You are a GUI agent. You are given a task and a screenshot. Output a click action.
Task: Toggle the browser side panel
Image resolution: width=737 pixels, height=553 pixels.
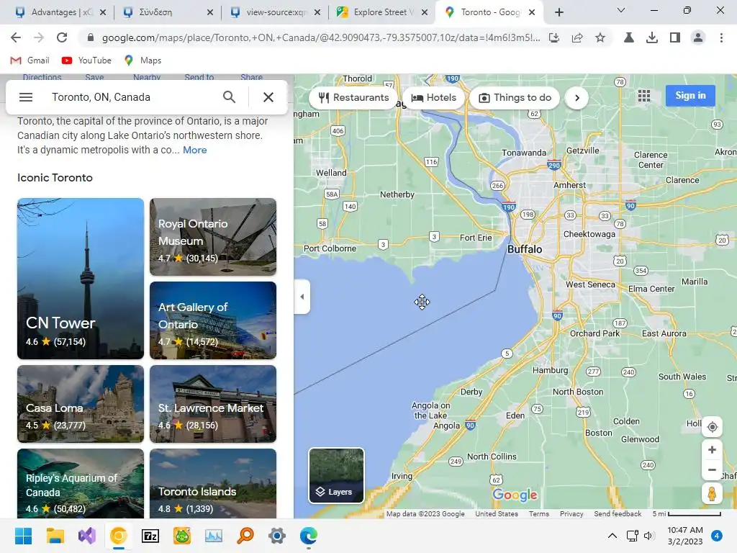[x=675, y=37]
